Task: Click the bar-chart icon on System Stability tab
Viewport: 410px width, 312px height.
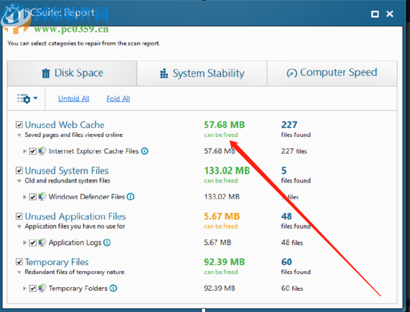Action: 164,74
